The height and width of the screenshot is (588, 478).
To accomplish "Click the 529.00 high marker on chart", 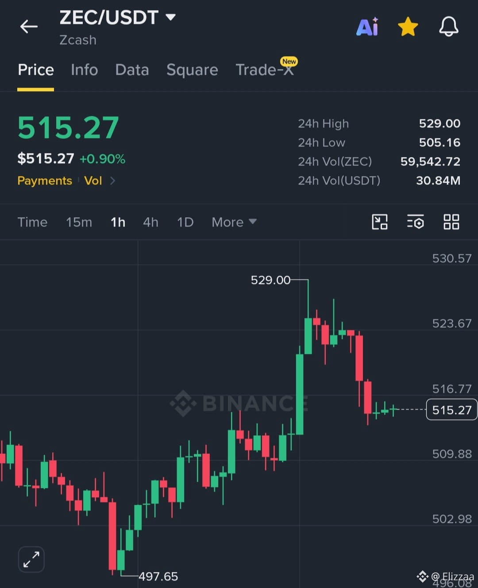I will pos(270,280).
